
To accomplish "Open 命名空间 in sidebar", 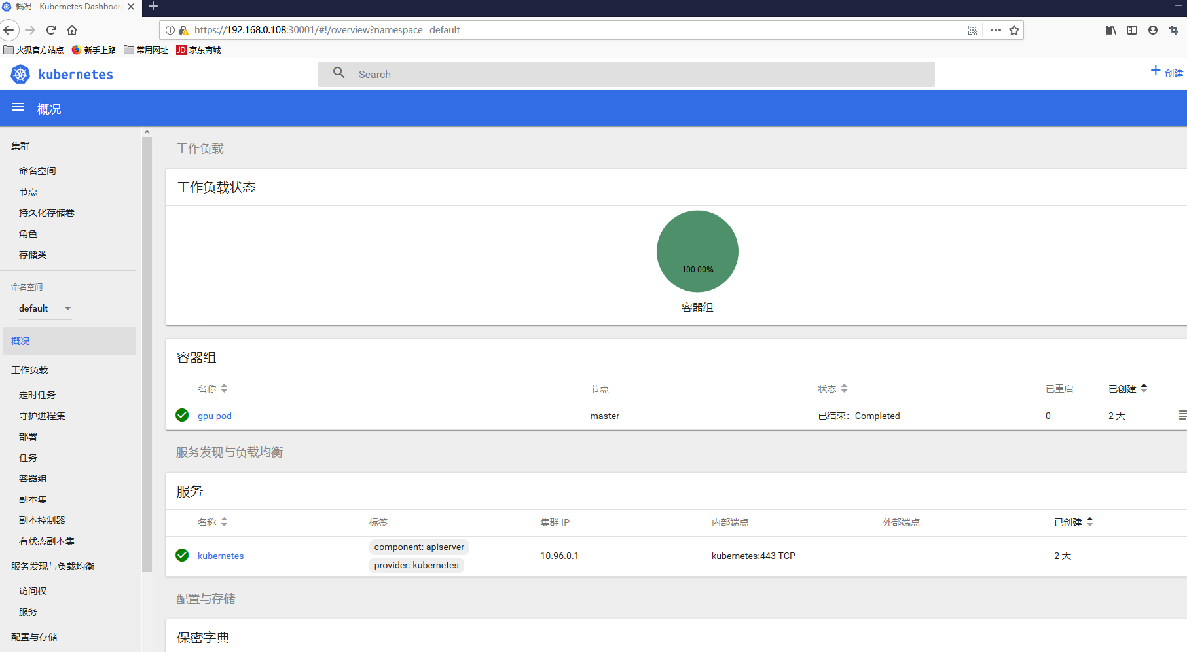I will (x=37, y=171).
